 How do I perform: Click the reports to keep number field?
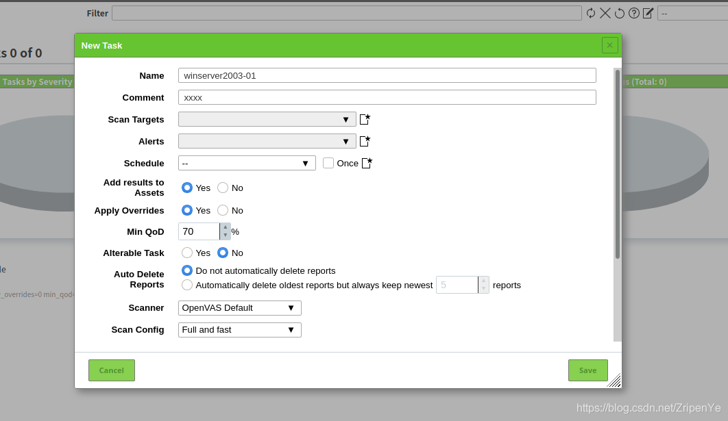click(x=457, y=285)
